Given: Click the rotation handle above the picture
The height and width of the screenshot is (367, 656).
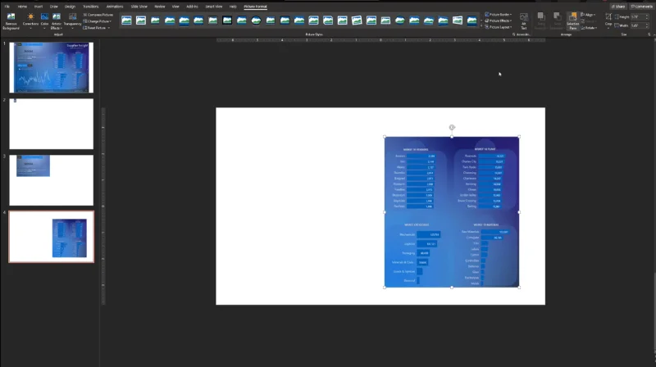Looking at the screenshot, I should pos(452,127).
